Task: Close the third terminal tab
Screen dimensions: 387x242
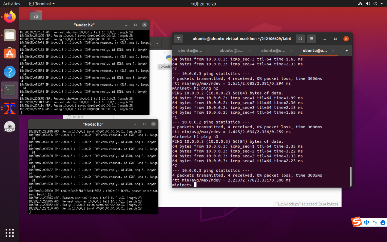Action: point(291,51)
